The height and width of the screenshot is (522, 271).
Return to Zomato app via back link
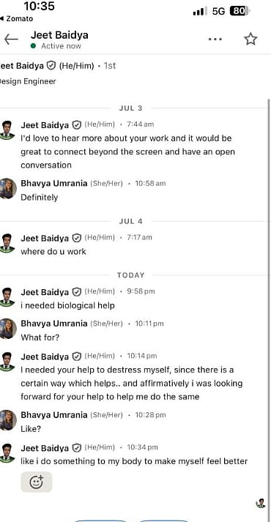pos(17,18)
